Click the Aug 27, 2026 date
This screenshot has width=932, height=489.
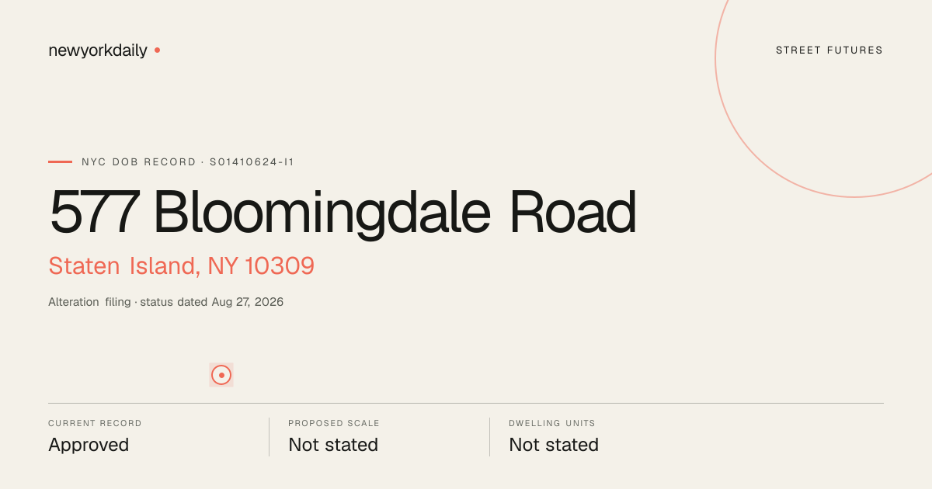click(248, 302)
